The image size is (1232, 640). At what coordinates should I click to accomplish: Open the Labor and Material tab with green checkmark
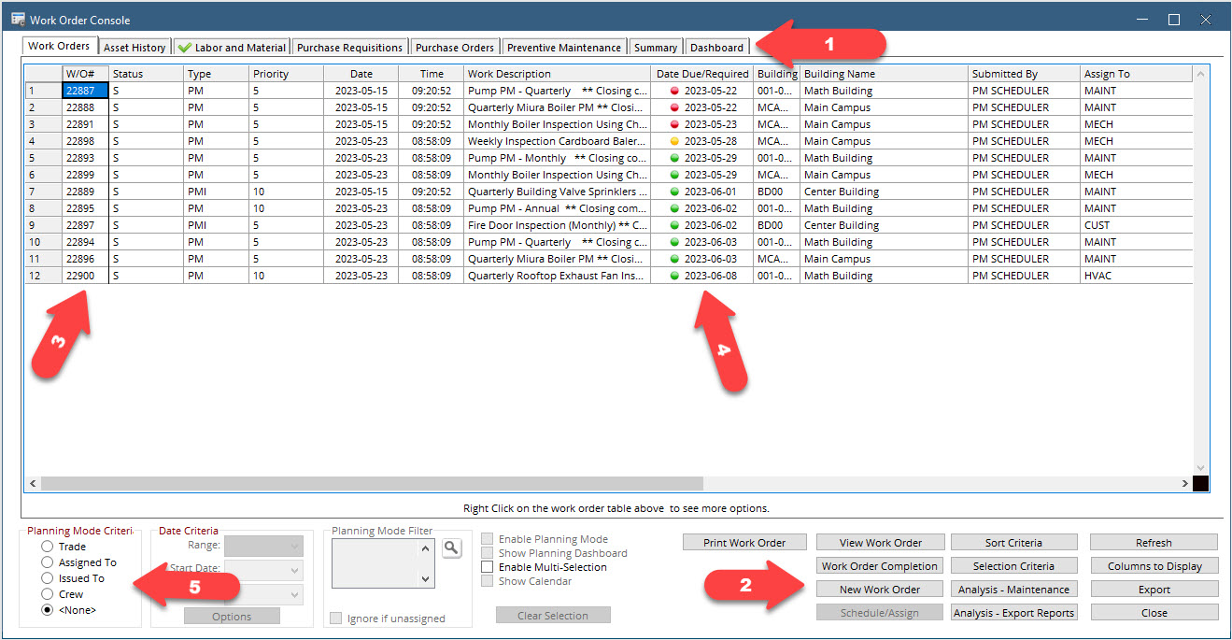232,47
